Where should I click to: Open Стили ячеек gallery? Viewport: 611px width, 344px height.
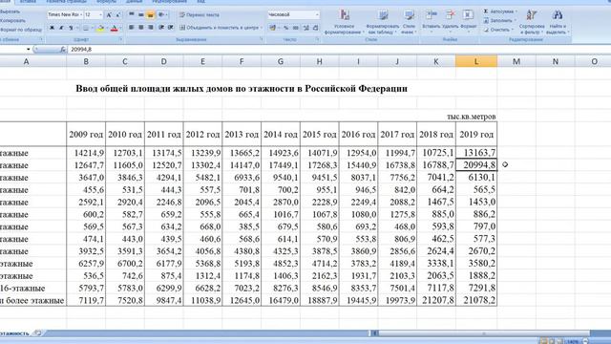409,22
